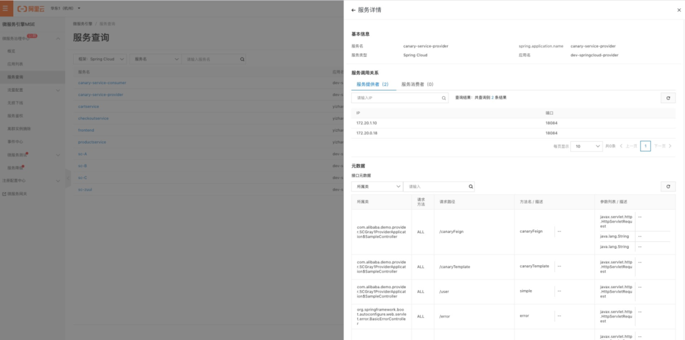Focus the metadata 请输入 search field
The image size is (685, 340).
tap(439, 187)
